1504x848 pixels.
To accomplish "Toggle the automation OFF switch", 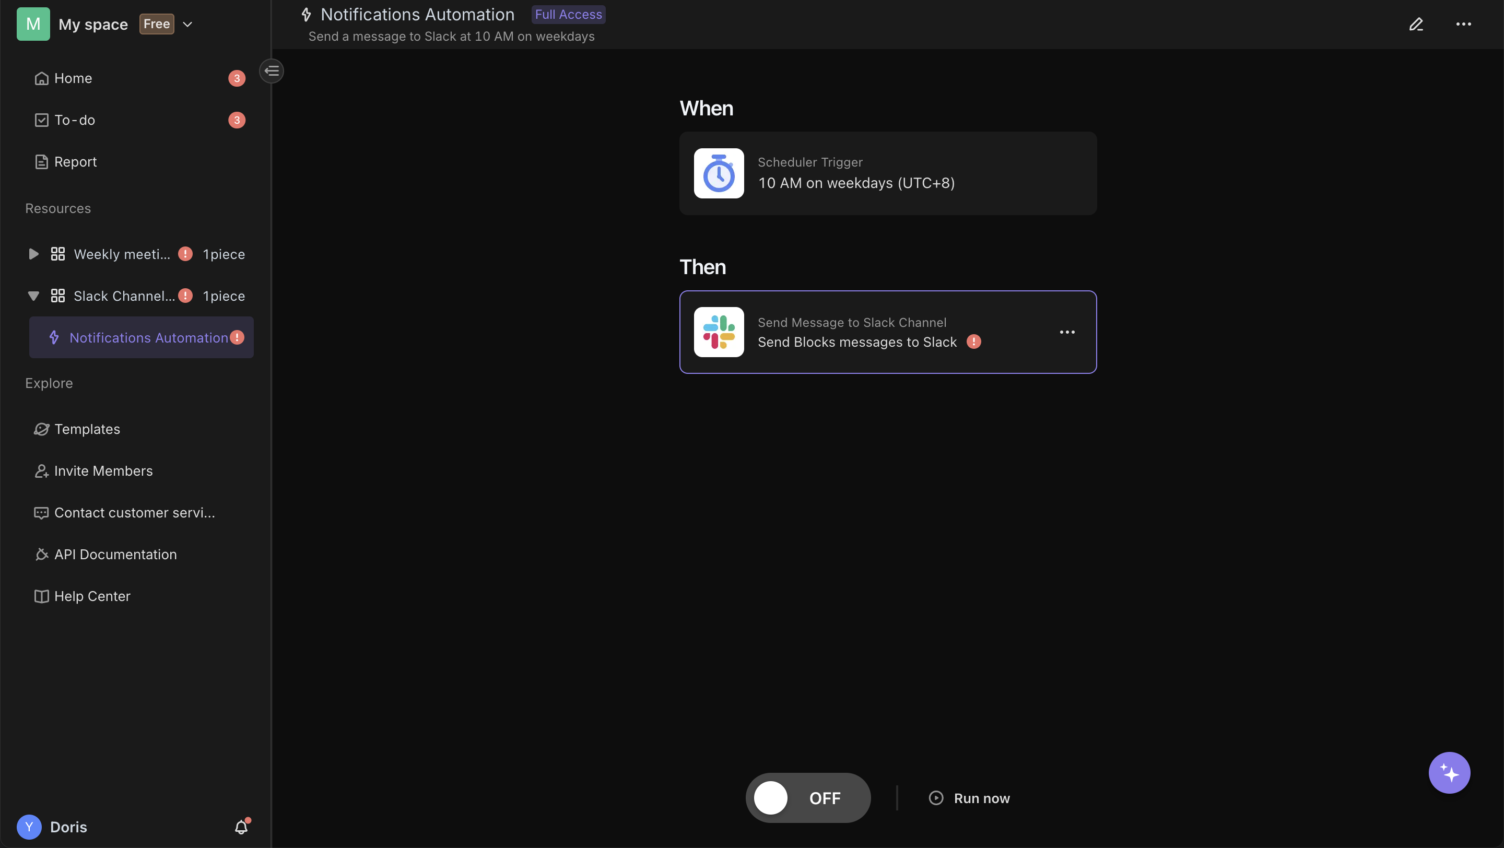I will [x=808, y=797].
